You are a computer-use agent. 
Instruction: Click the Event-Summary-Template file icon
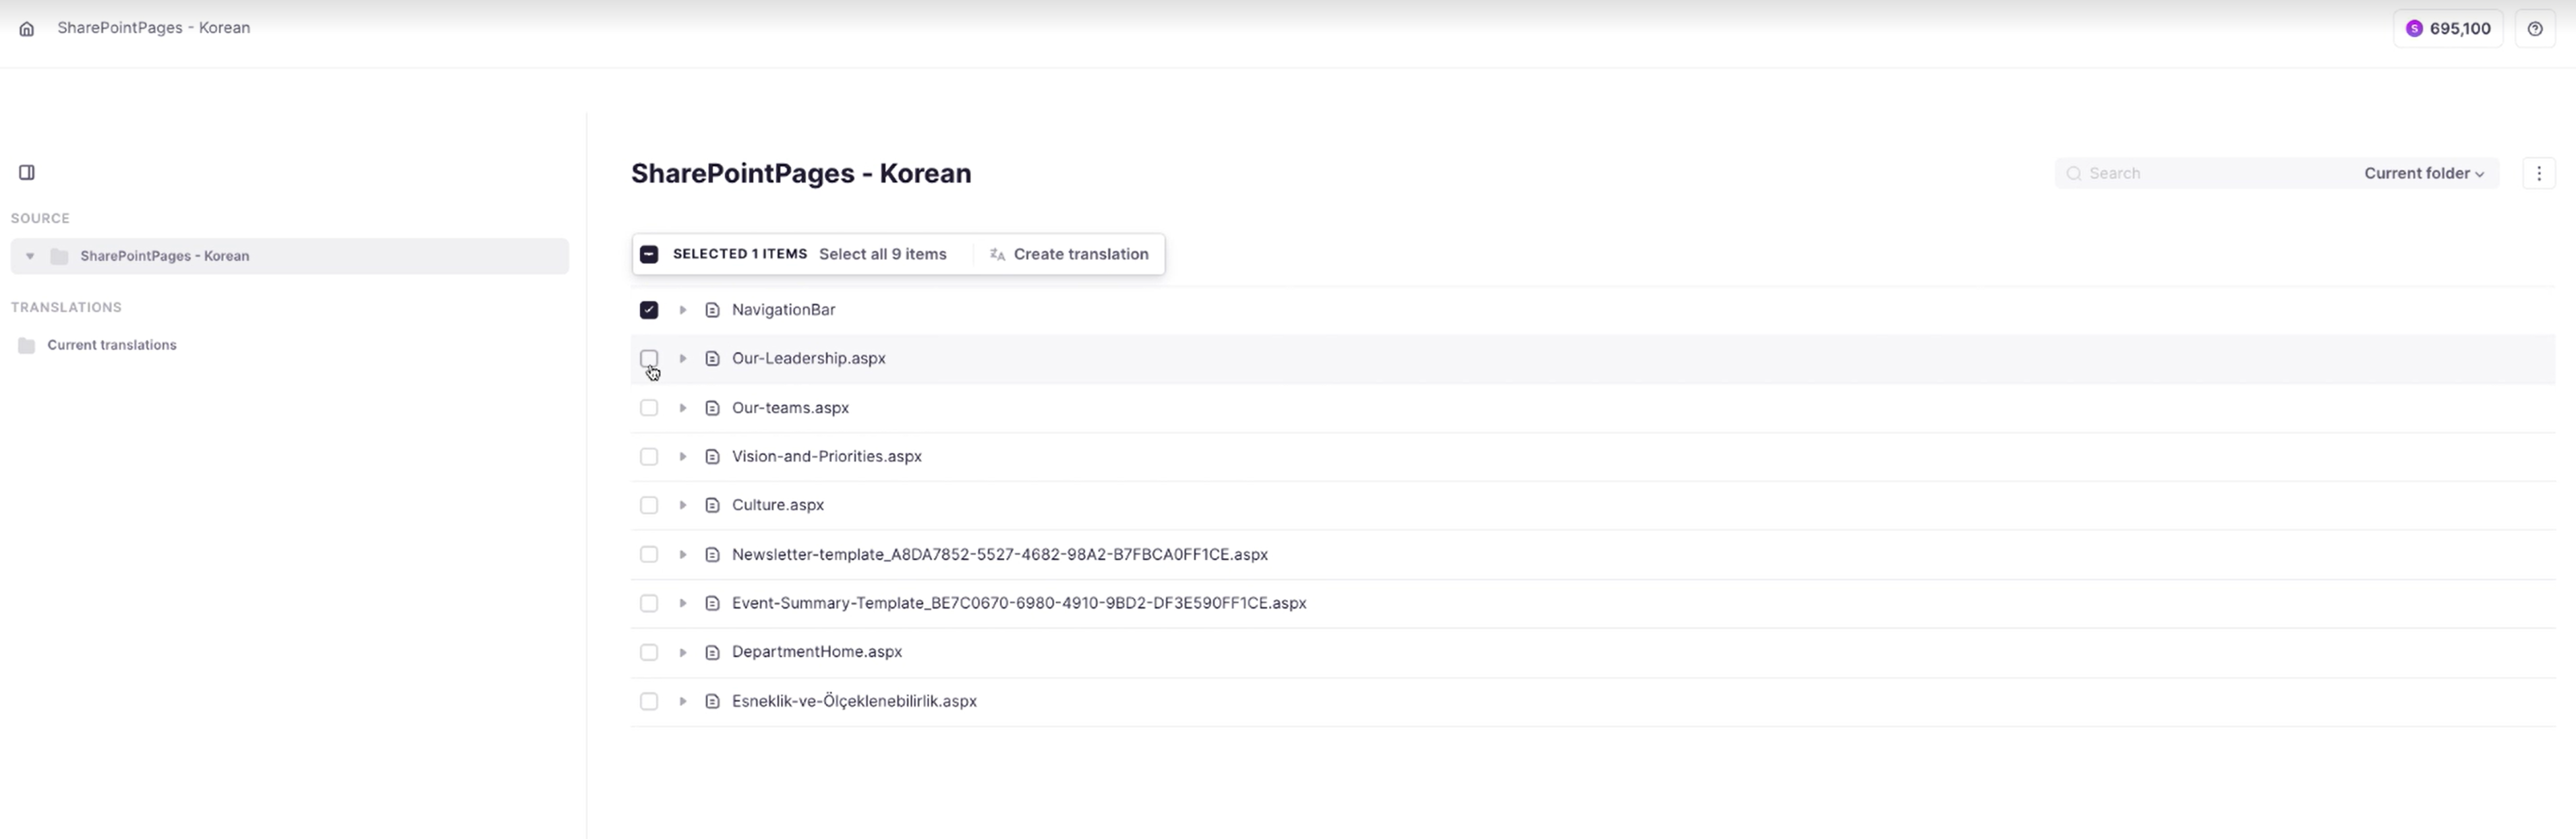[x=712, y=603]
